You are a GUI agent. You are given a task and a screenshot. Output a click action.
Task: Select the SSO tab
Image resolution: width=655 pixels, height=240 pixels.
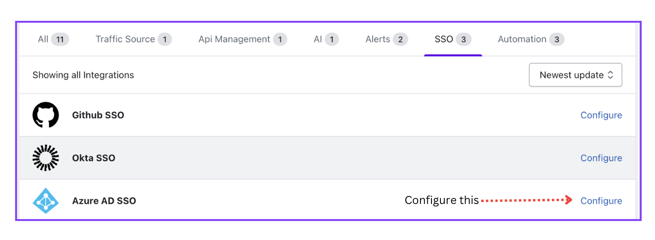coord(453,39)
